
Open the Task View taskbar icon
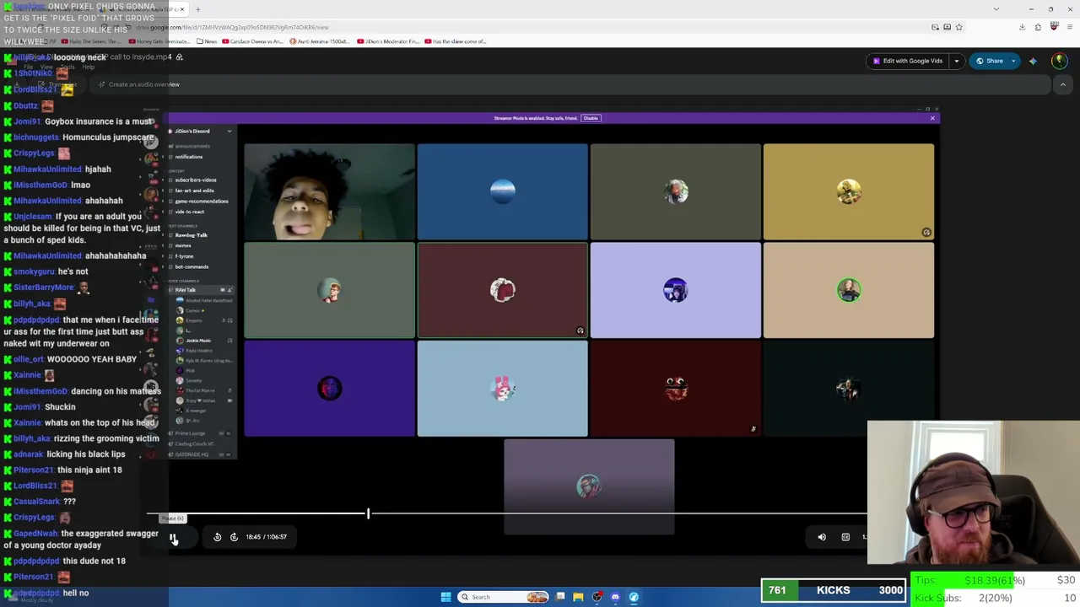[560, 597]
